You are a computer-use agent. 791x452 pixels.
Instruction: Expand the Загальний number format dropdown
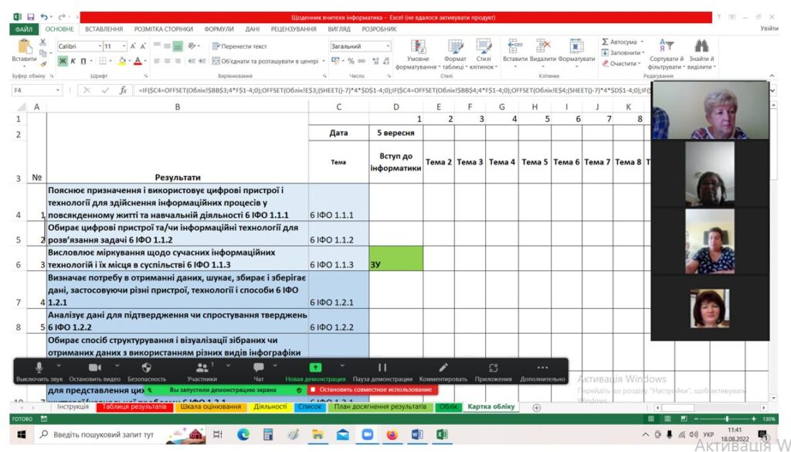(387, 46)
